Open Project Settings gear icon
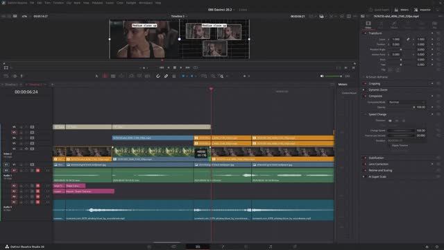 click(x=437, y=247)
